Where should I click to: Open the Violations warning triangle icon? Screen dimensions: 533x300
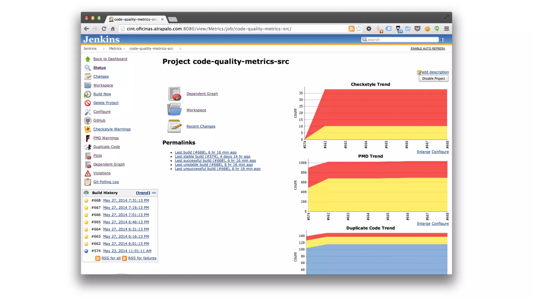[88, 173]
